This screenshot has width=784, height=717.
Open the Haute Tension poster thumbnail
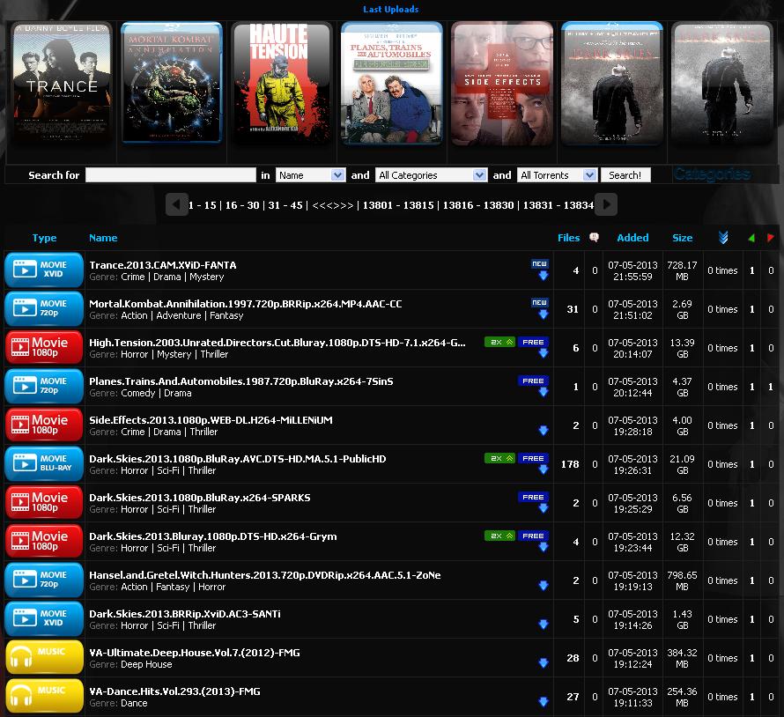coord(282,84)
